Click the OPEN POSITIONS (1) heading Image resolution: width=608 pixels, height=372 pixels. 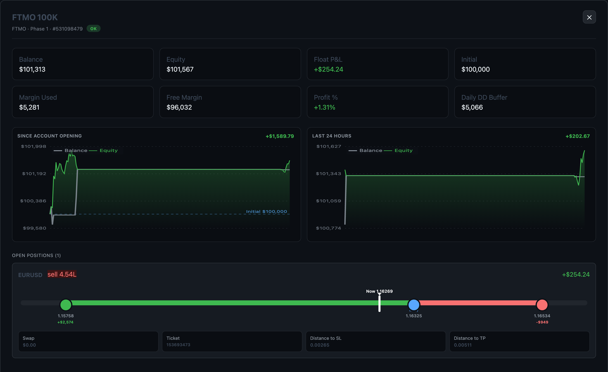click(36, 255)
